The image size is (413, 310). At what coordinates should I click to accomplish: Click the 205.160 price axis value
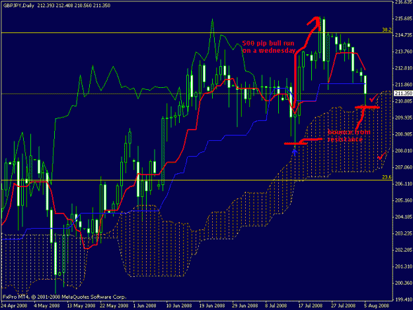click(x=404, y=200)
